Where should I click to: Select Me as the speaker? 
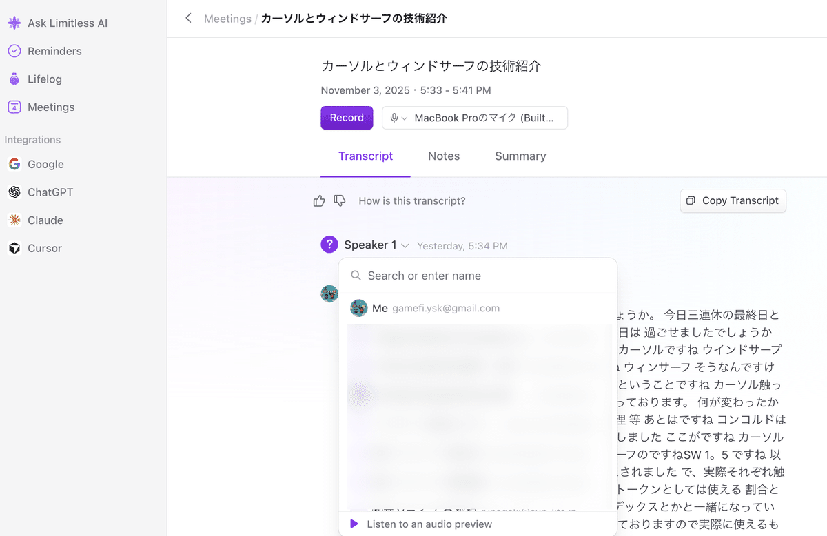pos(380,308)
